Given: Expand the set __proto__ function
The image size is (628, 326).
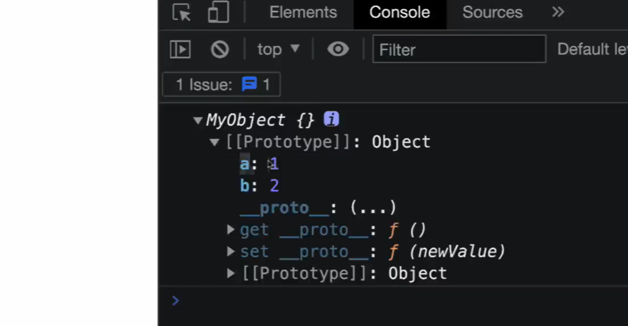Looking at the screenshot, I should [230, 252].
